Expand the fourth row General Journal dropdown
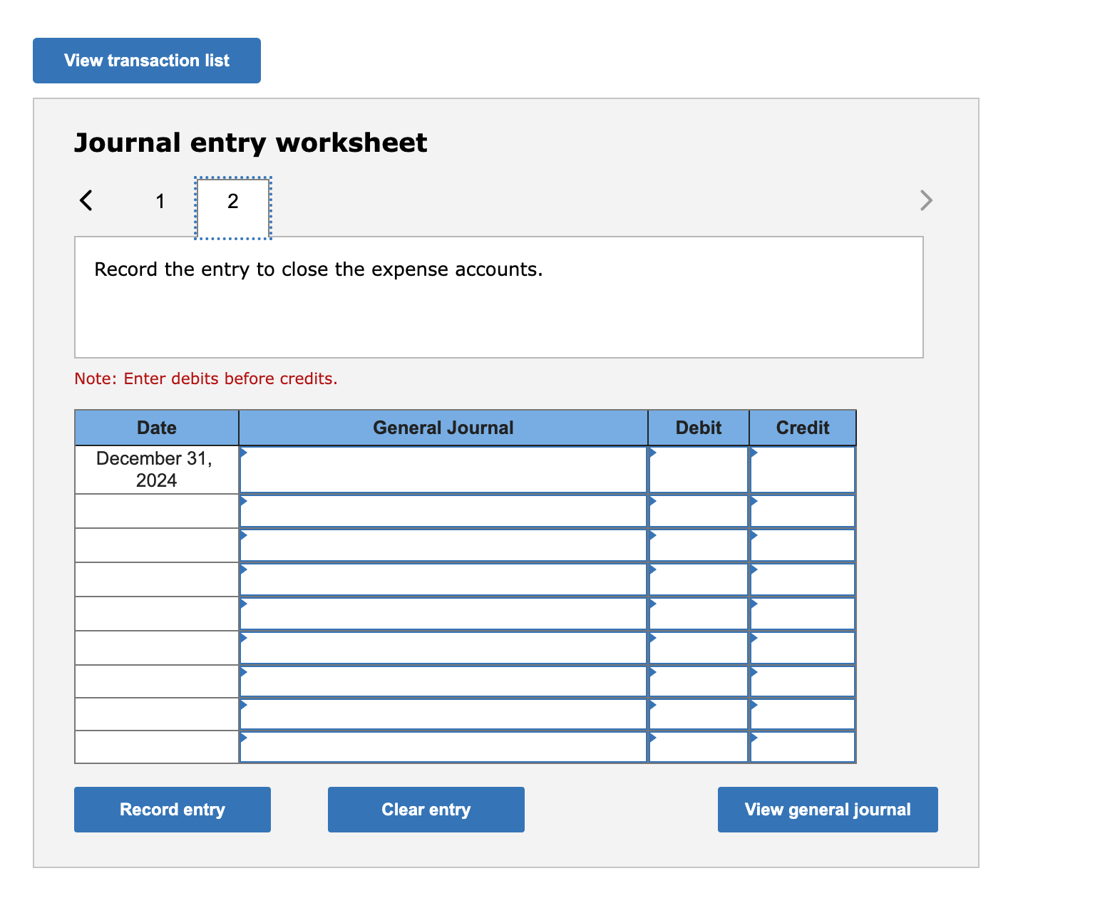This screenshot has height=908, width=1095. tap(244, 571)
